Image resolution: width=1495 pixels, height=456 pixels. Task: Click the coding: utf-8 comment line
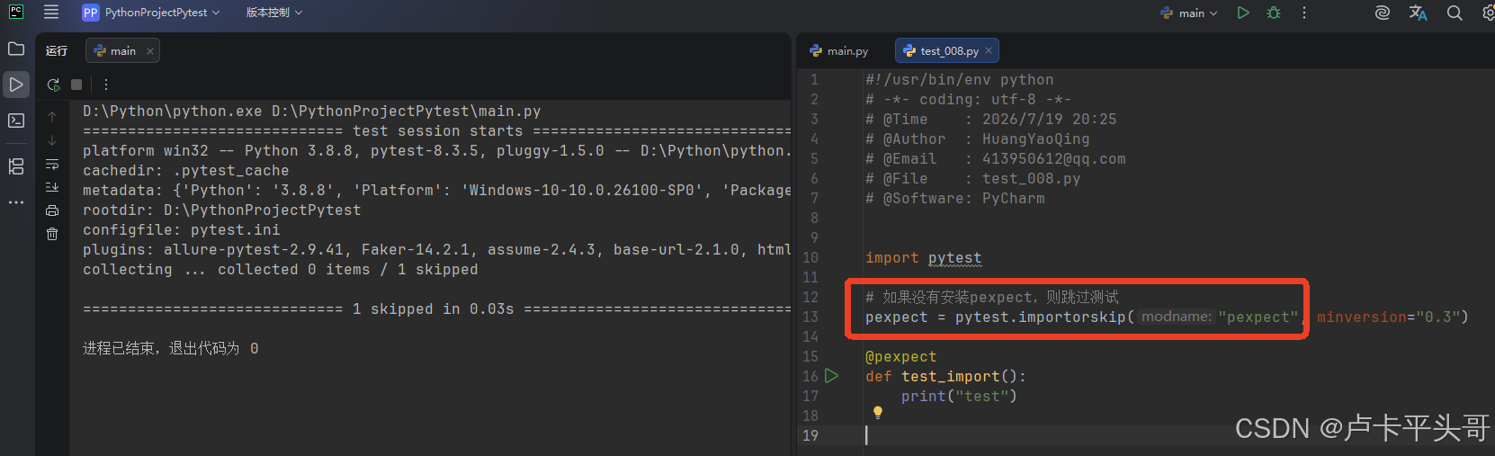point(969,100)
